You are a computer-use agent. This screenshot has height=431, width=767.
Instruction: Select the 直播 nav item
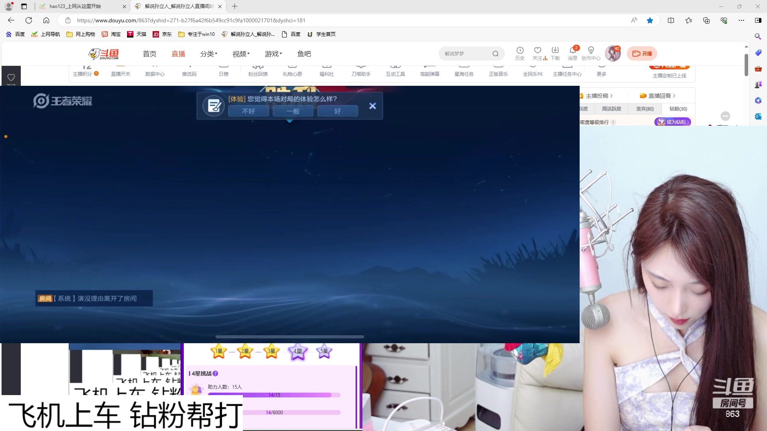[178, 54]
